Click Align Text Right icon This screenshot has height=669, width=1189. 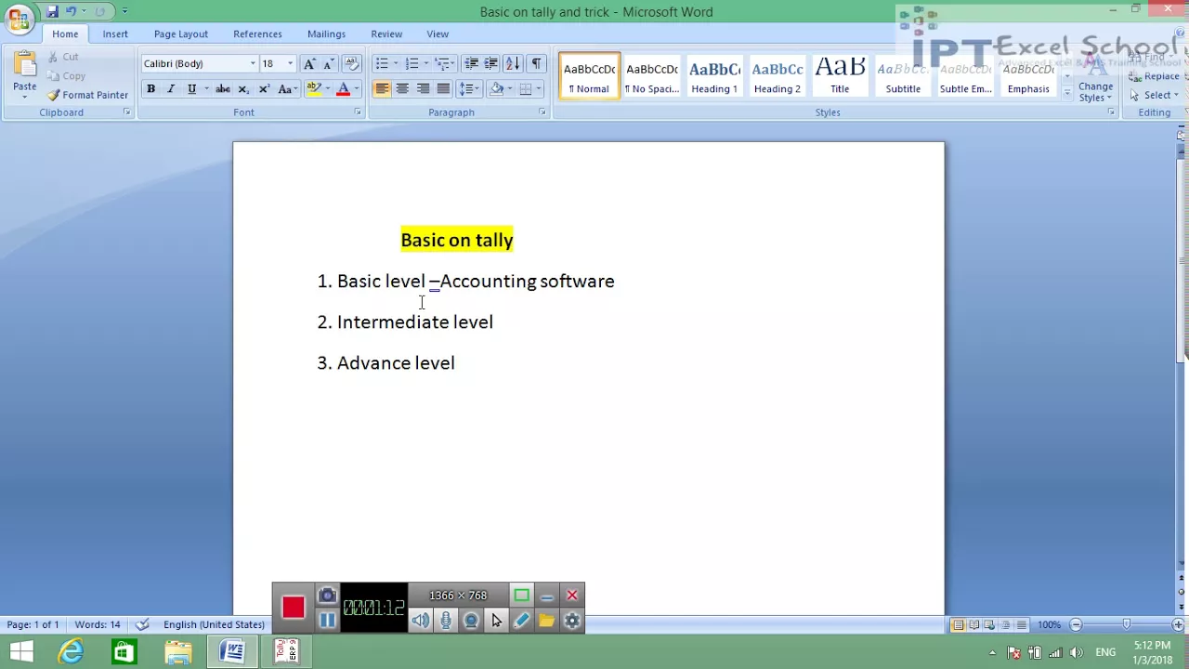423,89
